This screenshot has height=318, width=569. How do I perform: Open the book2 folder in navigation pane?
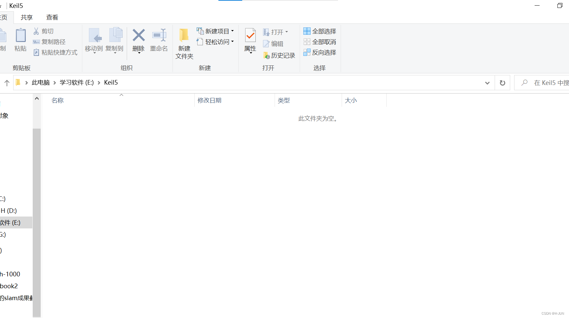(x=9, y=286)
